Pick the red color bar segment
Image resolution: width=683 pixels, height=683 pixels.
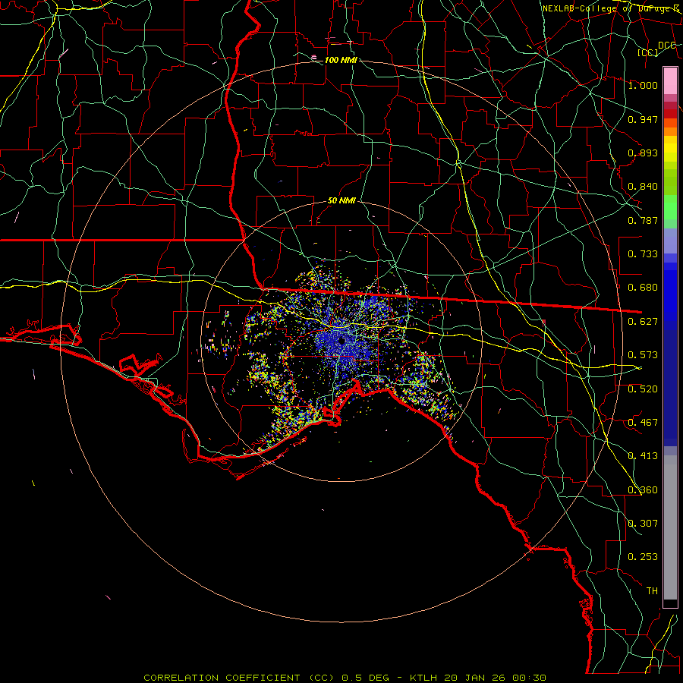tap(670, 114)
